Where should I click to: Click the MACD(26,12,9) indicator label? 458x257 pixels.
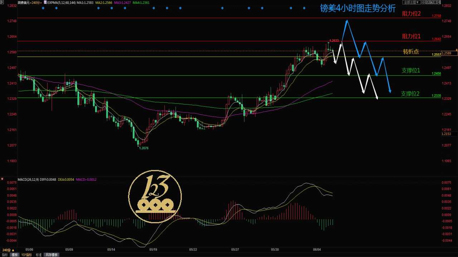point(28,180)
